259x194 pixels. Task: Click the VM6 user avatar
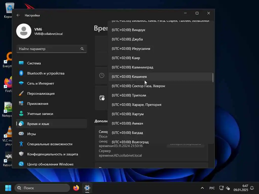[24, 31]
